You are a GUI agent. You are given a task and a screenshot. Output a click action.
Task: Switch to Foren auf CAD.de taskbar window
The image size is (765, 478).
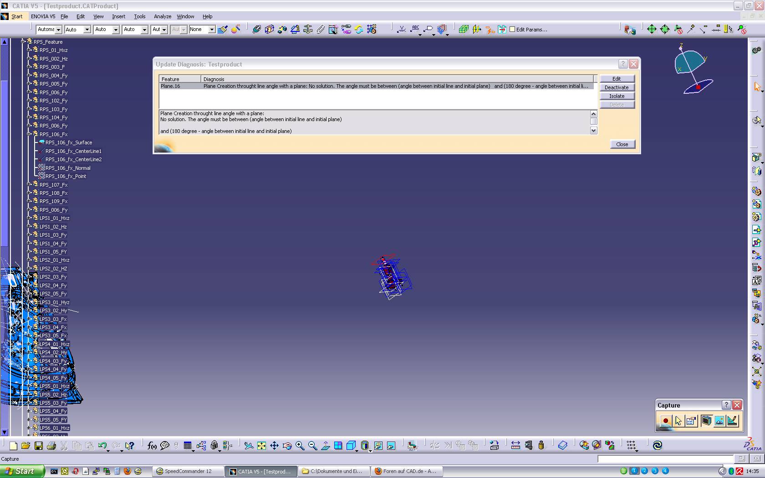(406, 471)
